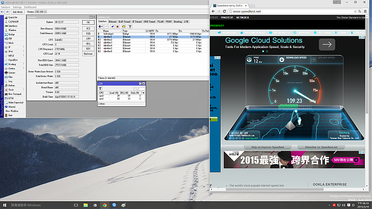The width and height of the screenshot is (372, 209).
Task: Open WinBox Dashboard menu
Action: pos(30,7)
